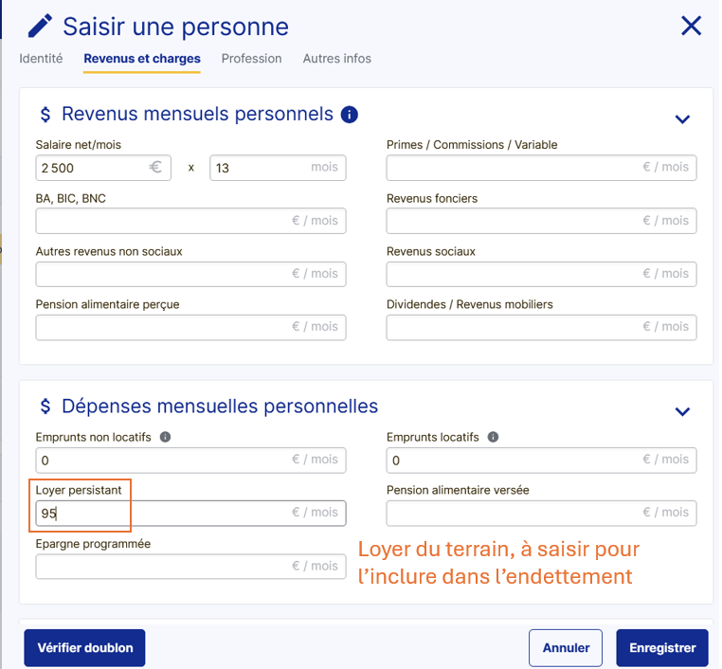
Task: Click the info icon next to Emprunts locatifs
Action: (x=493, y=438)
